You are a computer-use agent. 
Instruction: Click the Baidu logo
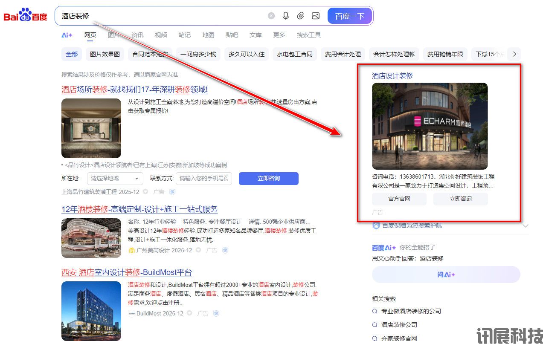click(x=25, y=16)
